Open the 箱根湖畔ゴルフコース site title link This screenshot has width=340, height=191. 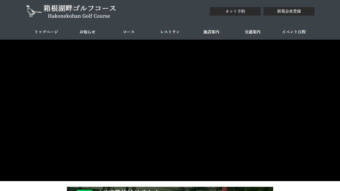[80, 8]
